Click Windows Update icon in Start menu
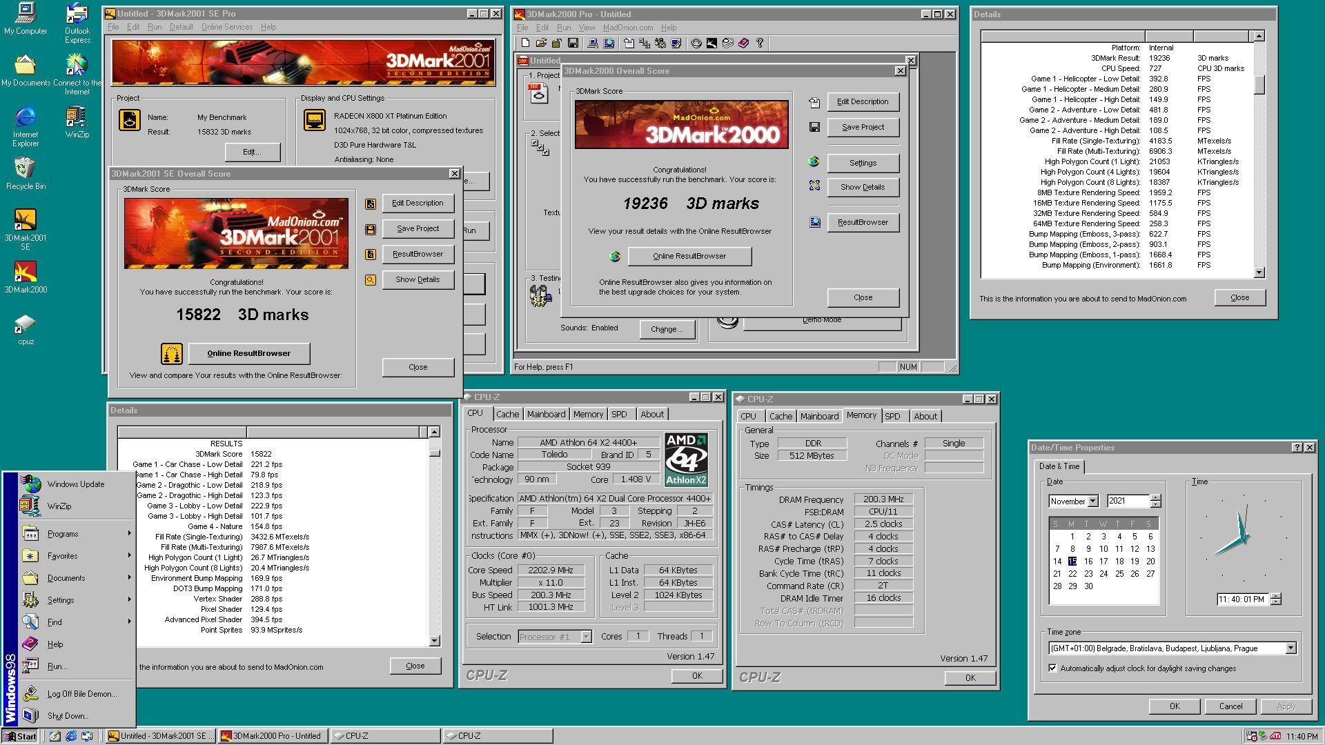This screenshot has height=745, width=1325. (x=30, y=484)
